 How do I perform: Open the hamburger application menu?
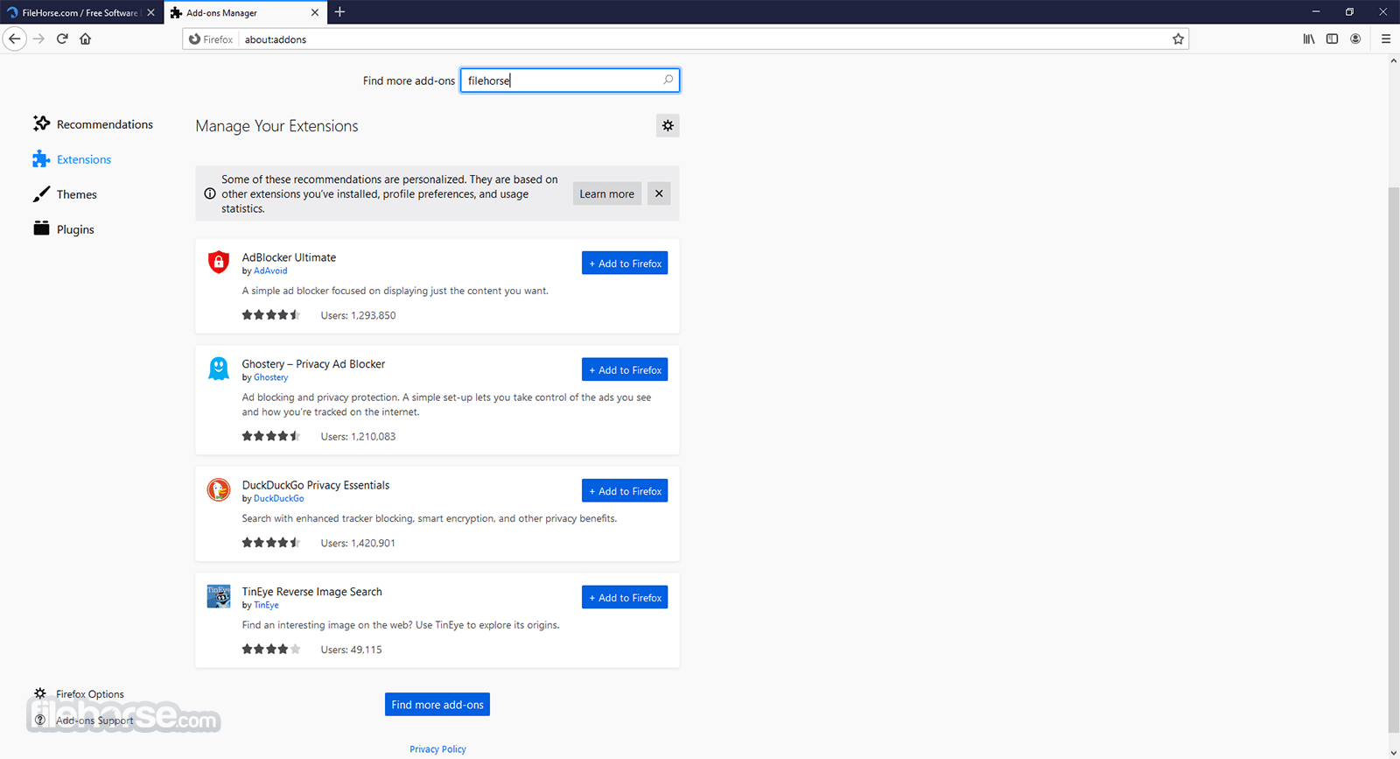[1386, 39]
